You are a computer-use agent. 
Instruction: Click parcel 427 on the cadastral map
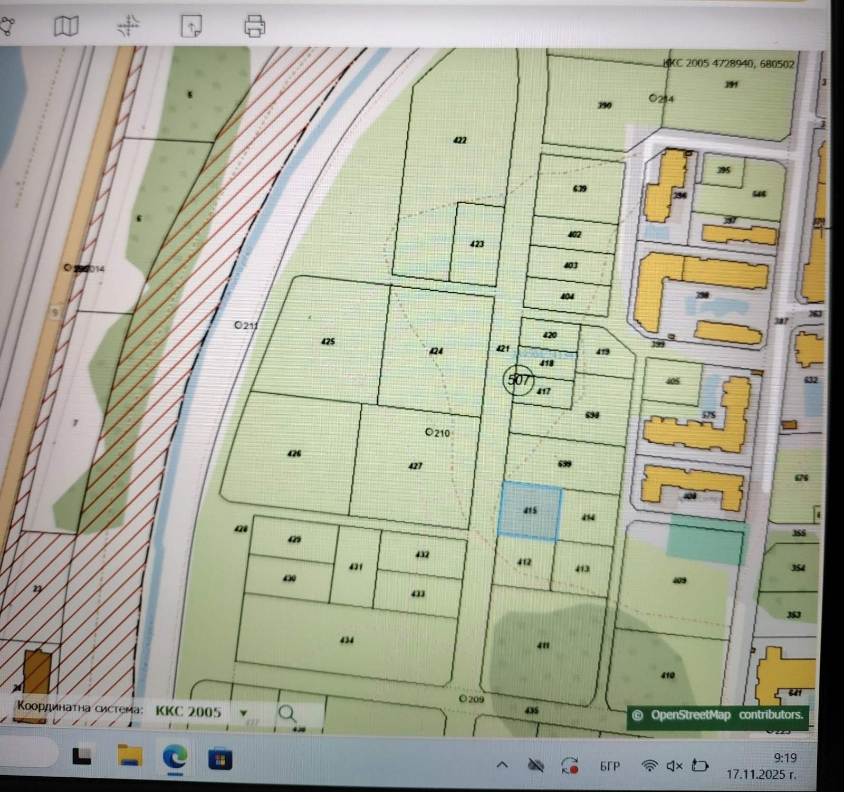point(415,466)
